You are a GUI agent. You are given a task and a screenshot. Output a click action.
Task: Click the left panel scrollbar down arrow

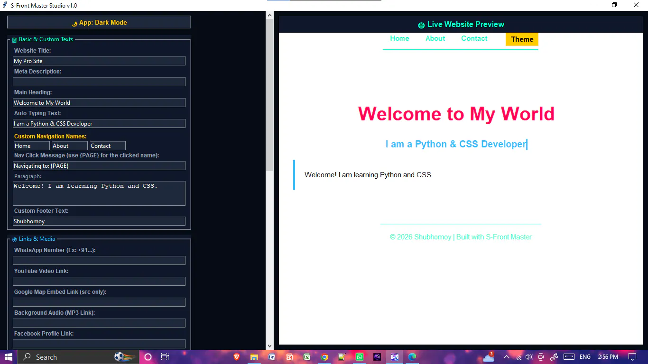(270, 346)
